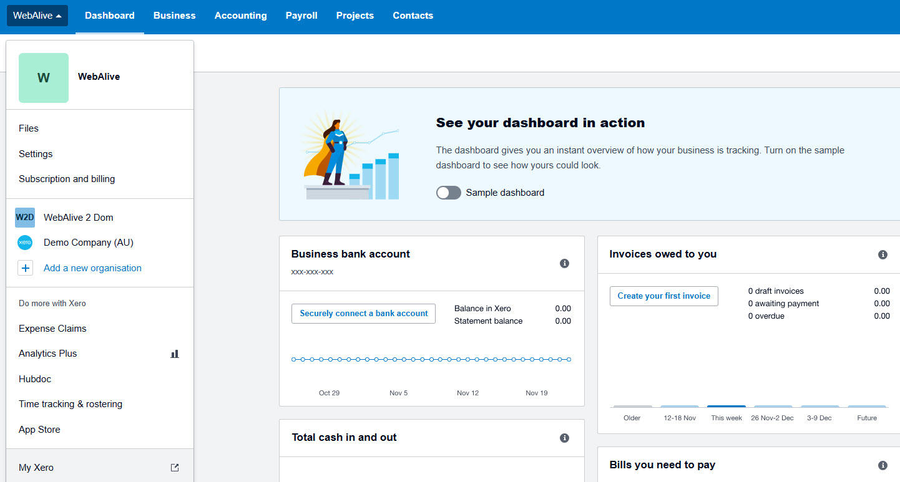The height and width of the screenshot is (482, 900).
Task: Click the W2D organisation icon
Action: tap(25, 218)
